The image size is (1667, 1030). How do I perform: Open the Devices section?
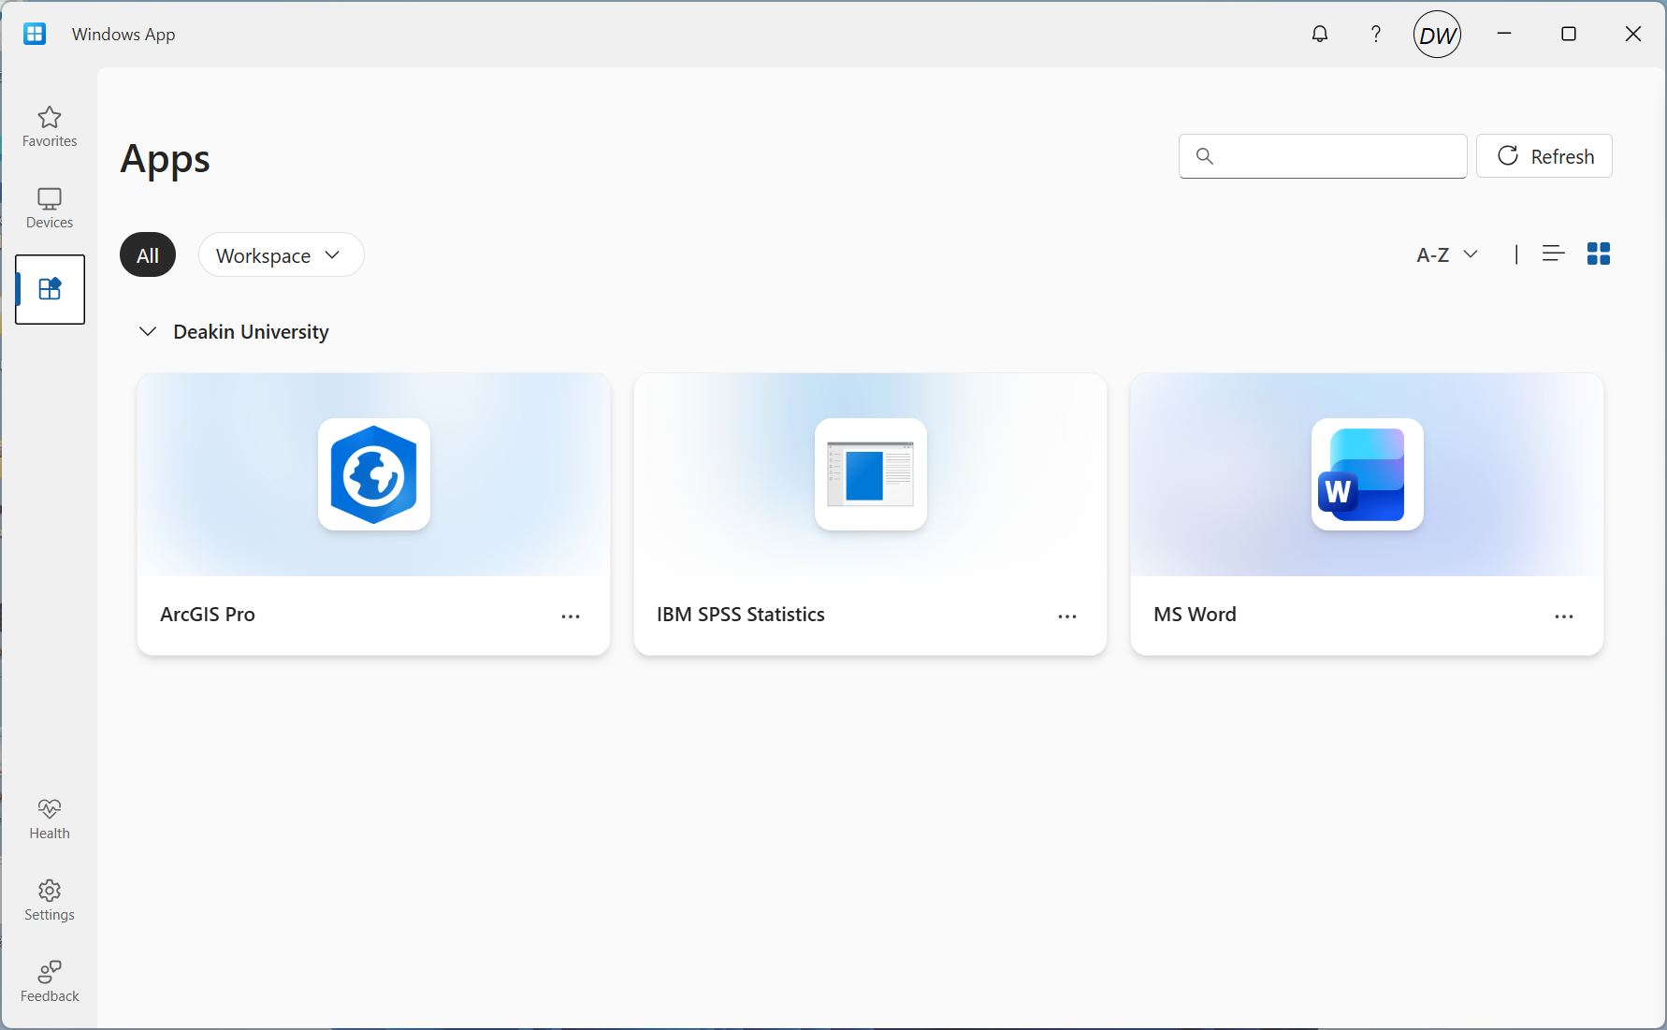pyautogui.click(x=49, y=208)
